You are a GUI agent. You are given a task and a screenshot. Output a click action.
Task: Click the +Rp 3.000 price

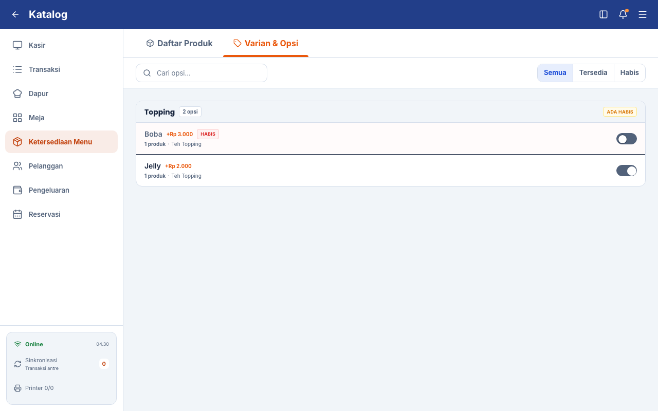[179, 134]
